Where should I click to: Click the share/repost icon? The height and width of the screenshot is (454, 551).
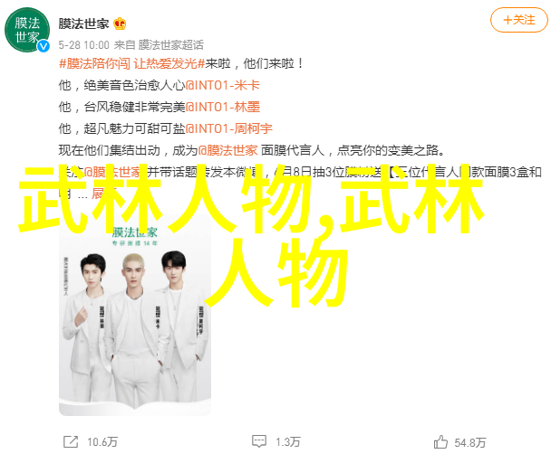pos(71,441)
